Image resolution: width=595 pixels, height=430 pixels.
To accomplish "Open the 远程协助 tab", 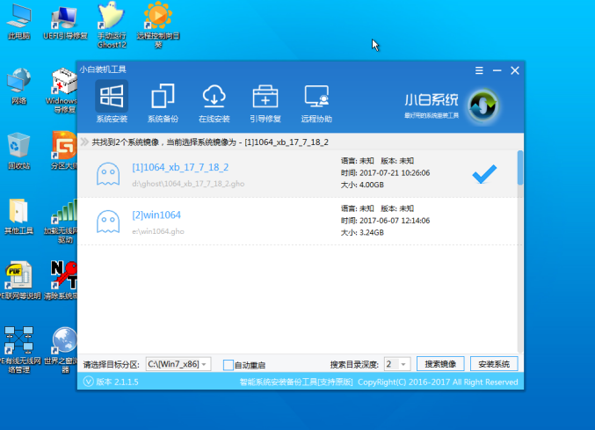I will [316, 103].
